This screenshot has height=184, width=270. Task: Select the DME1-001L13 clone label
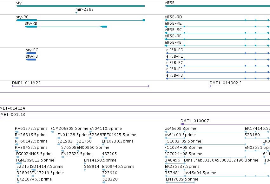click(12, 115)
